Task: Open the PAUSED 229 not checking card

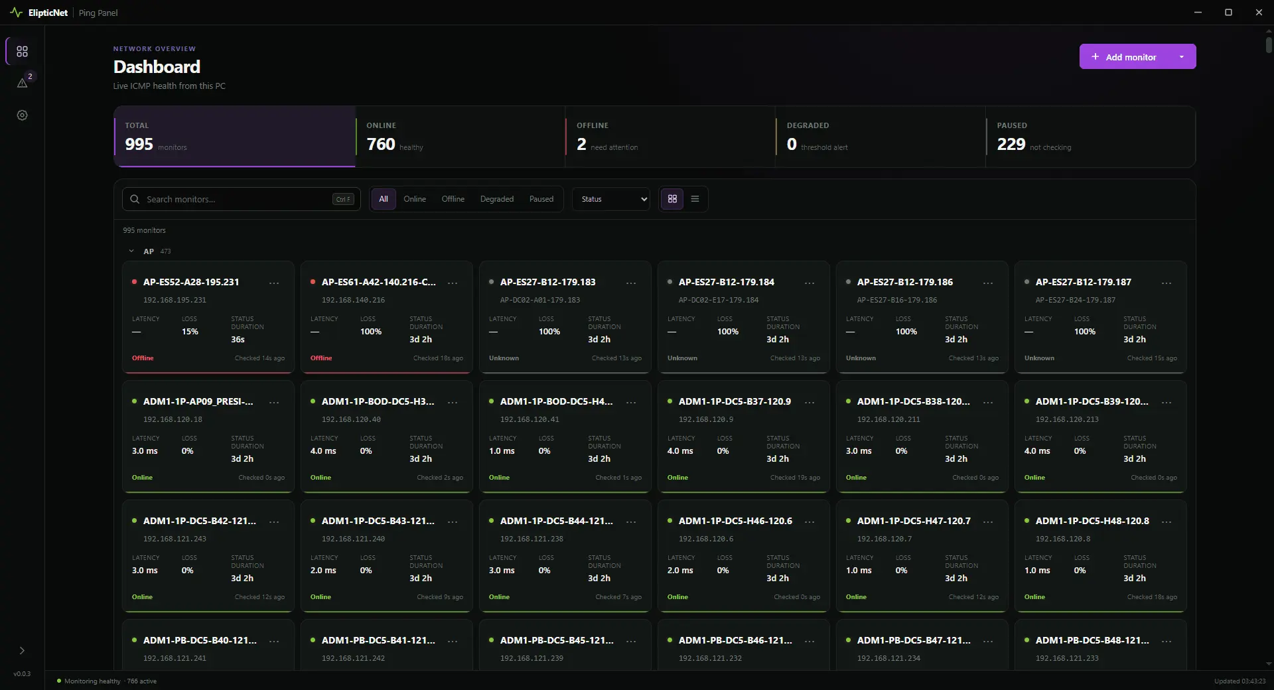Action: (x=1091, y=137)
